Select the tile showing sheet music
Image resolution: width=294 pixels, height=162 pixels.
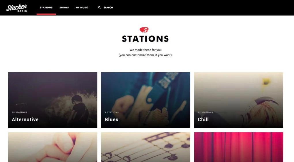tap(146, 147)
